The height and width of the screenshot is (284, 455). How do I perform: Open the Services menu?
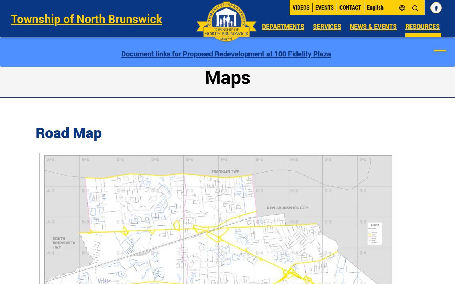pos(327,27)
